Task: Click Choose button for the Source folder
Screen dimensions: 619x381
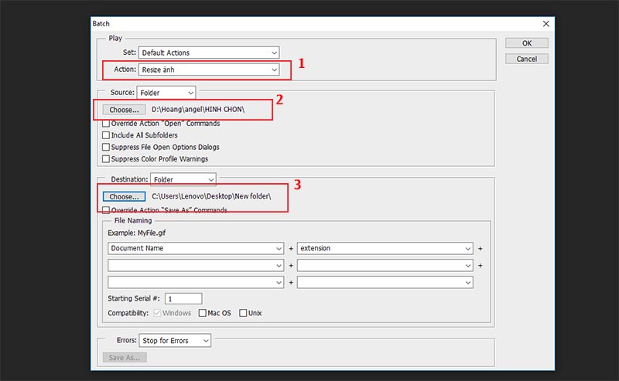Action: point(124,110)
